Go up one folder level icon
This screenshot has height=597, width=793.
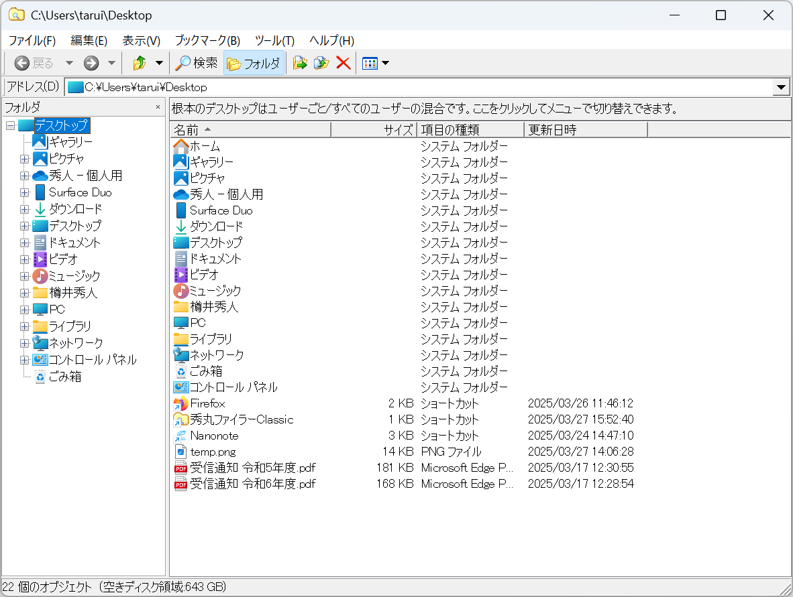(x=139, y=63)
